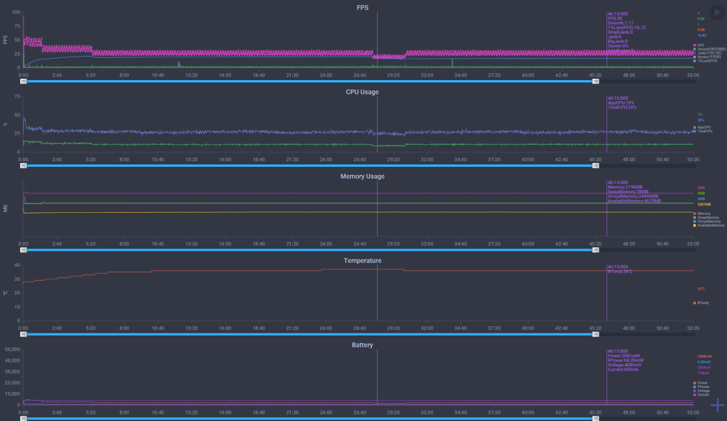Click the 'Power:2041mW' tooltip value

point(623,356)
